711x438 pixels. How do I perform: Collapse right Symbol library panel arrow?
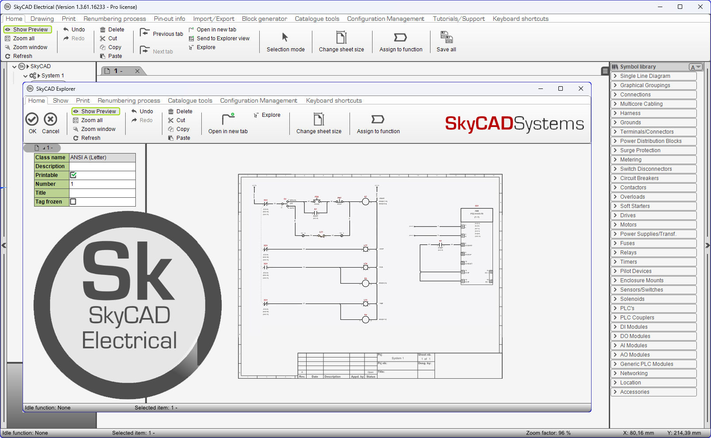(x=707, y=245)
